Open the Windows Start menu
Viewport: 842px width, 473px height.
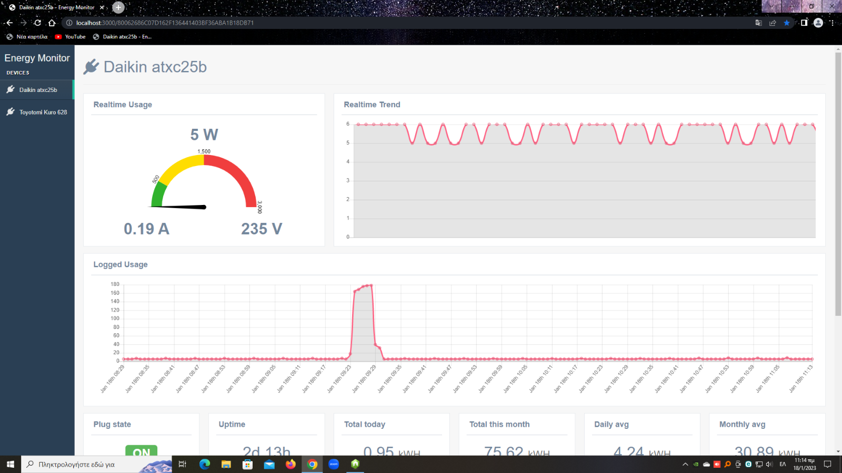pos(10,464)
